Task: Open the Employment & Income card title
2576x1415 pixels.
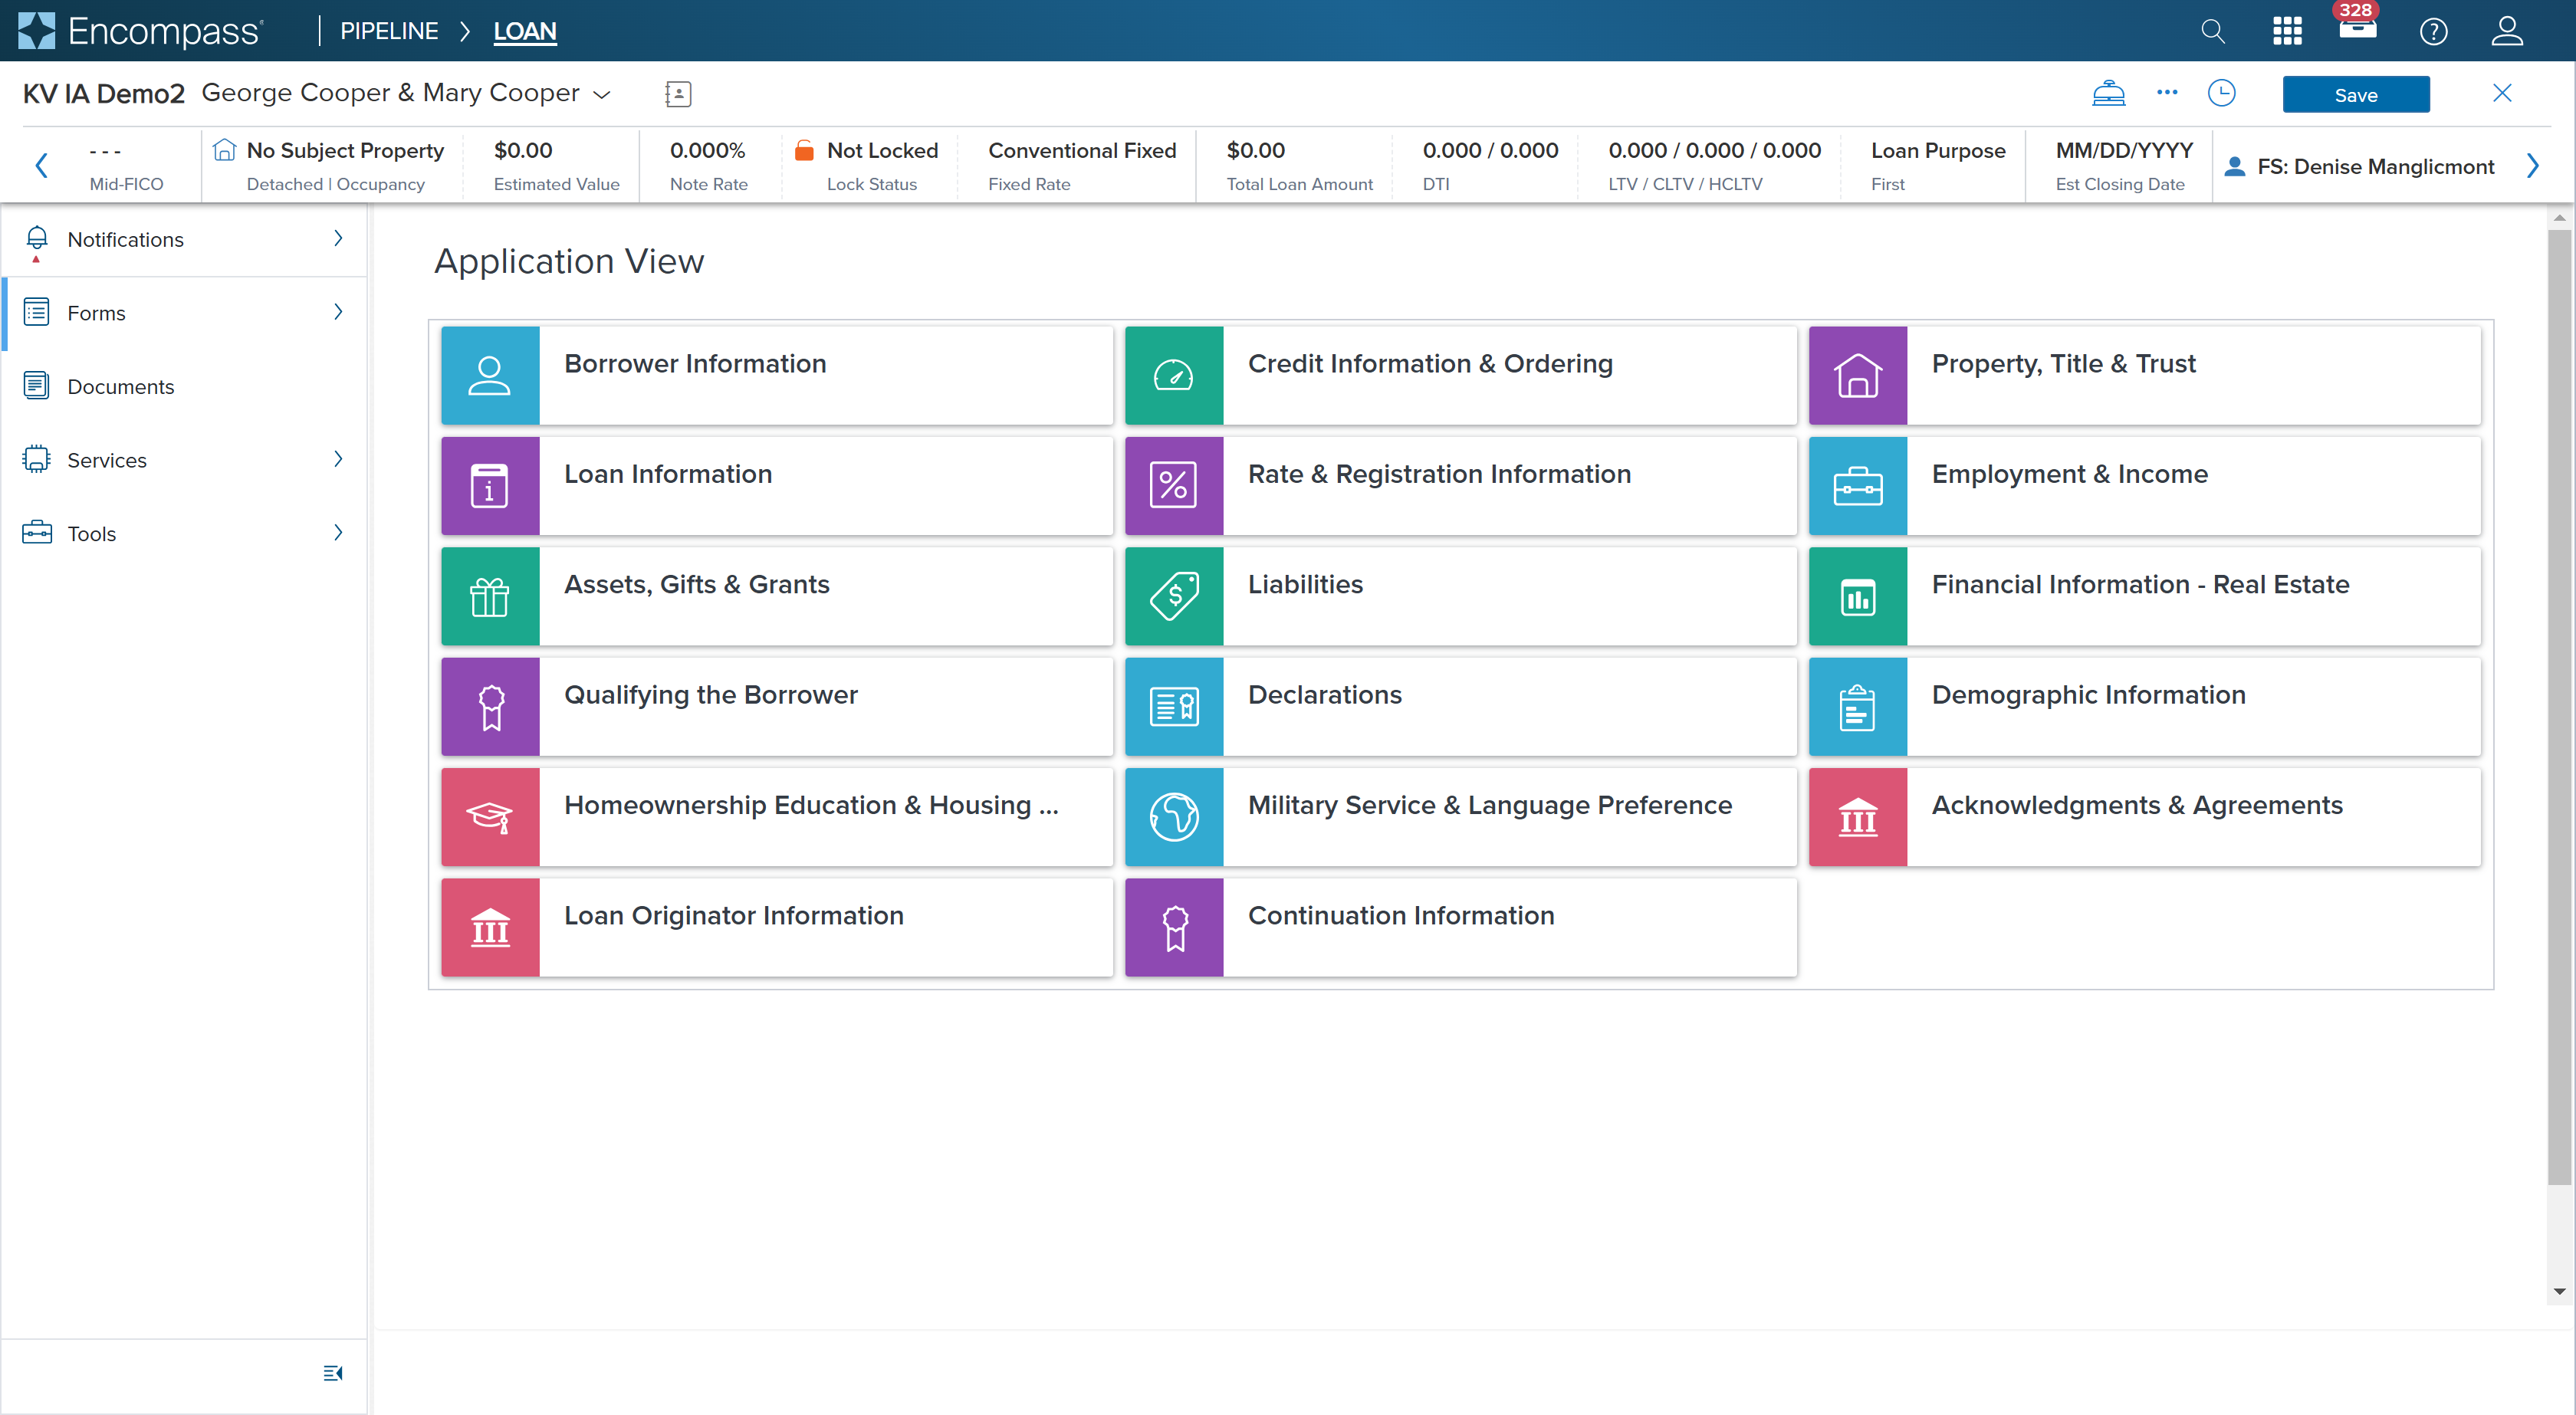Action: (2070, 474)
